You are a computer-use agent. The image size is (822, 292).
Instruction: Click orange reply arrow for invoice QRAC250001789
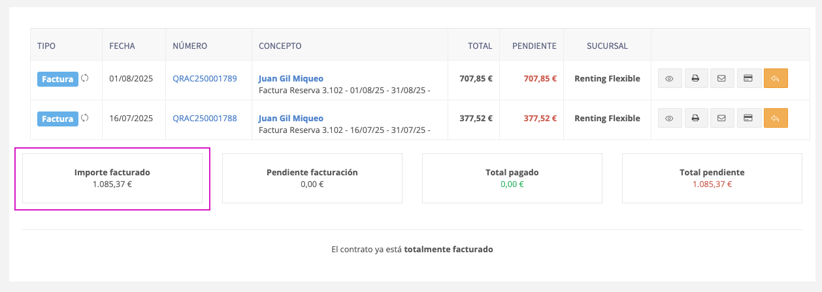tap(776, 78)
